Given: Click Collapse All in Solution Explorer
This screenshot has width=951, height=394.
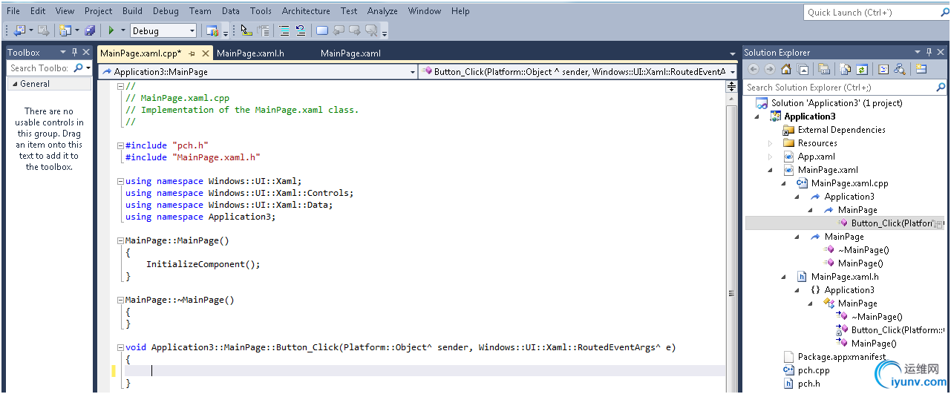Looking at the screenshot, I should (803, 69).
